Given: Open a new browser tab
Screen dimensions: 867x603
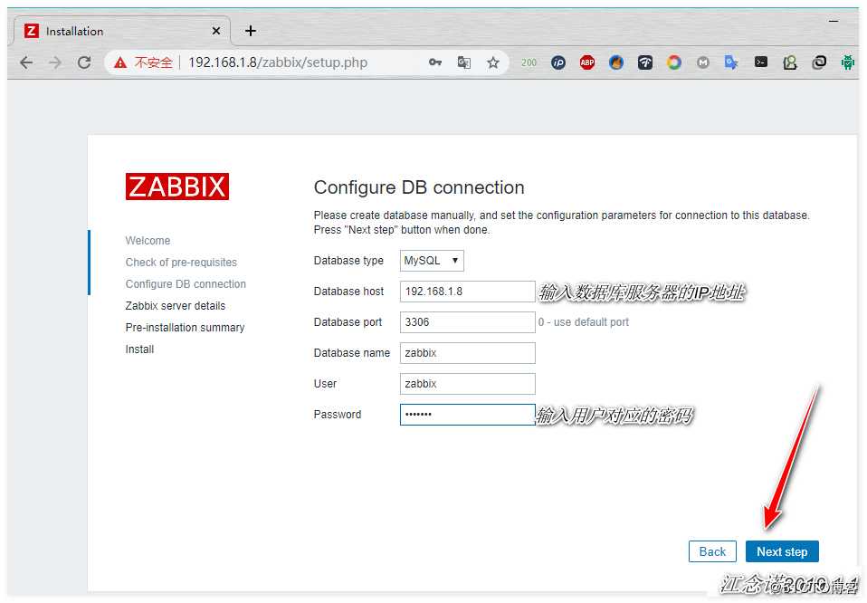Looking at the screenshot, I should pyautogui.click(x=251, y=31).
